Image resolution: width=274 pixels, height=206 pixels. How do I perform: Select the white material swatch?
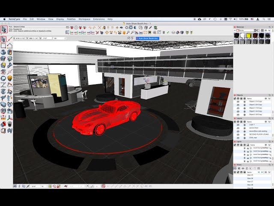243,36
